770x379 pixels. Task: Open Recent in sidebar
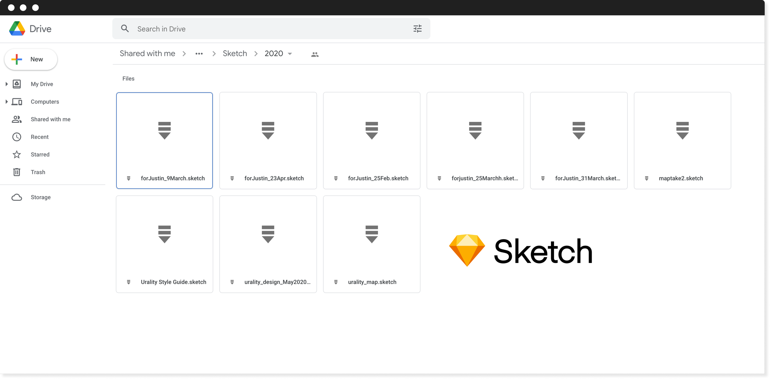click(40, 137)
